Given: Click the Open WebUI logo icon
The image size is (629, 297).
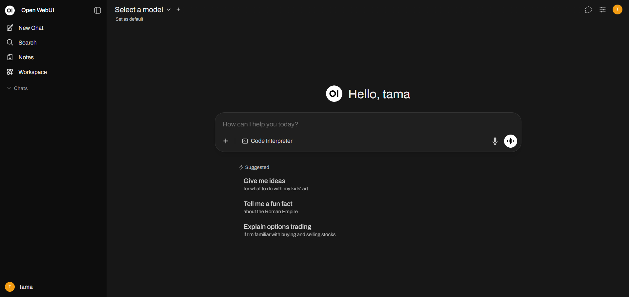Looking at the screenshot, I should pos(10,10).
